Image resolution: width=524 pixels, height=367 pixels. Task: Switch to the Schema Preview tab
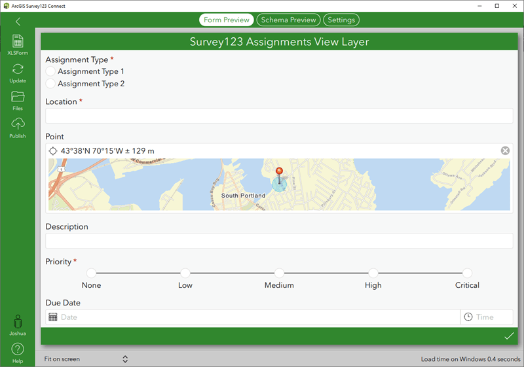pos(288,20)
